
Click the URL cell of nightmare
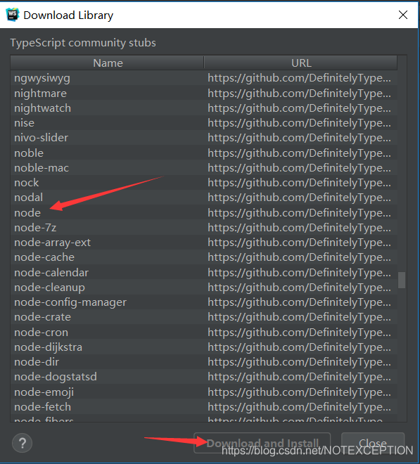click(299, 94)
